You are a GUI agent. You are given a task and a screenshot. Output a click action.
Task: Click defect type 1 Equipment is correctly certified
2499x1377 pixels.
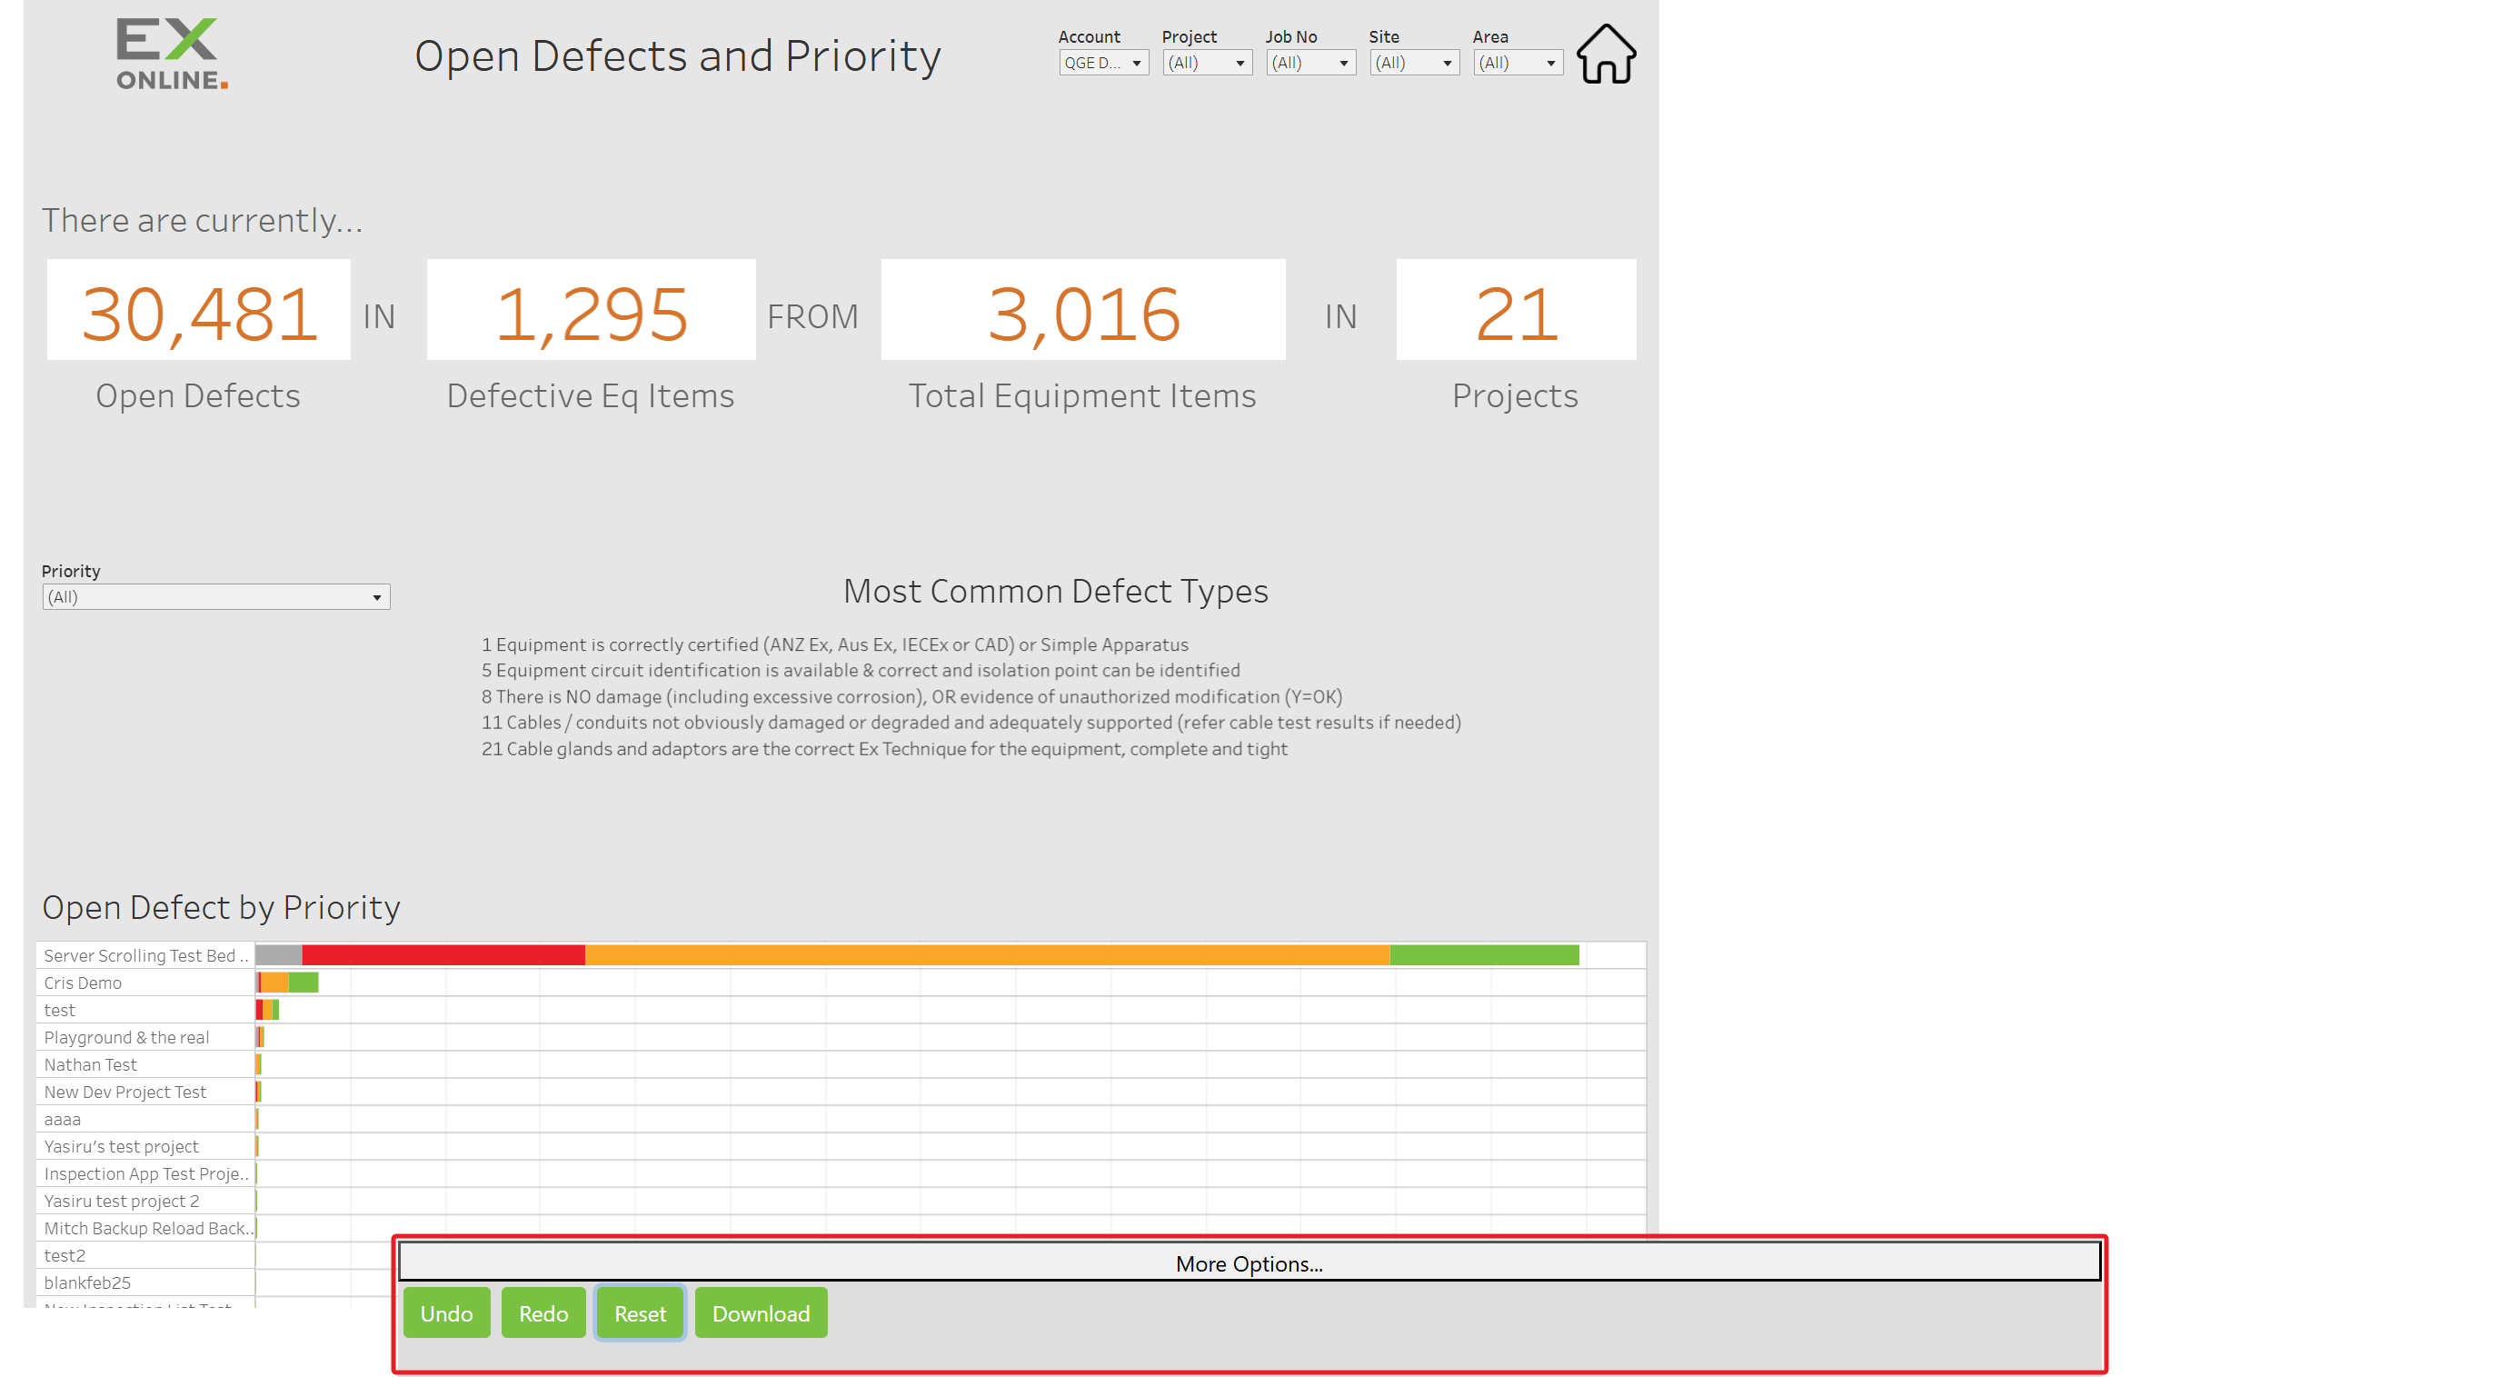834,644
